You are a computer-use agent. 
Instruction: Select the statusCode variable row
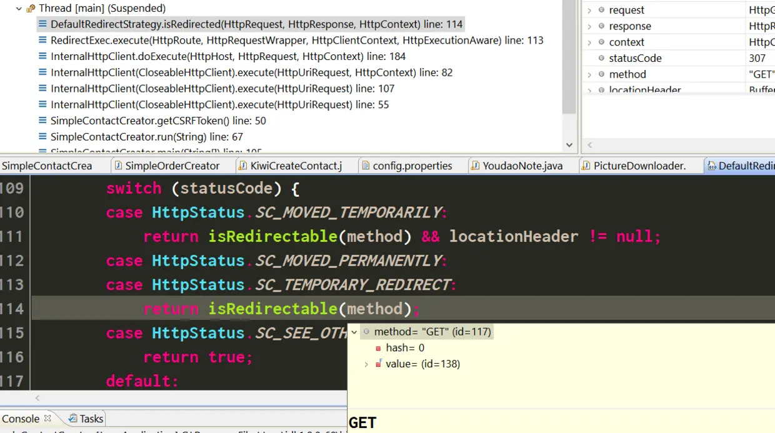click(679, 58)
